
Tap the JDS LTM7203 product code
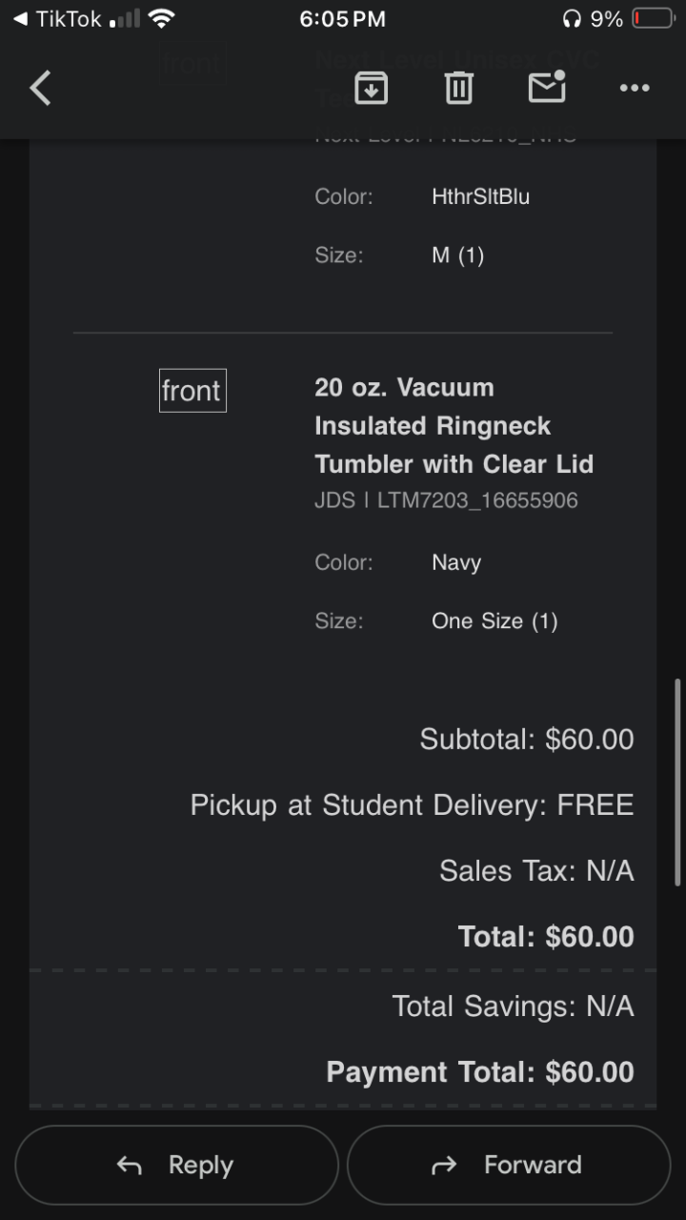tap(446, 500)
